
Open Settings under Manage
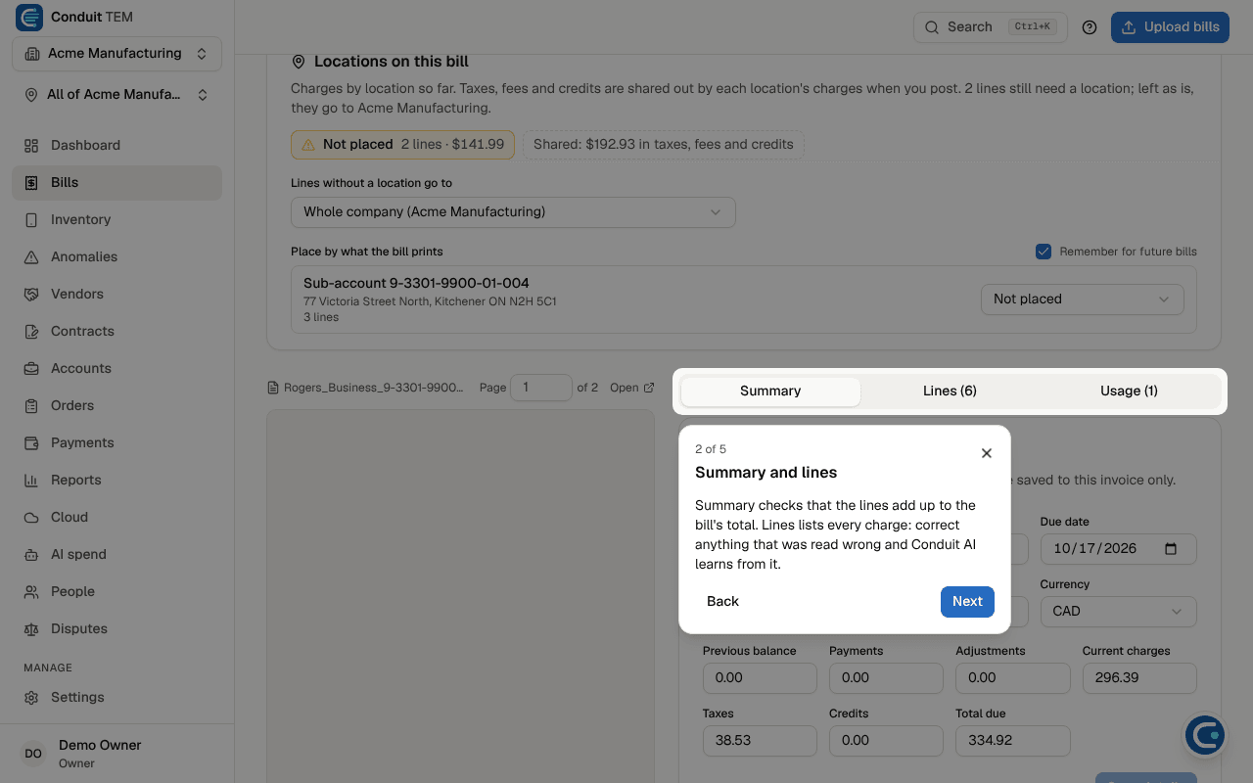116,697
